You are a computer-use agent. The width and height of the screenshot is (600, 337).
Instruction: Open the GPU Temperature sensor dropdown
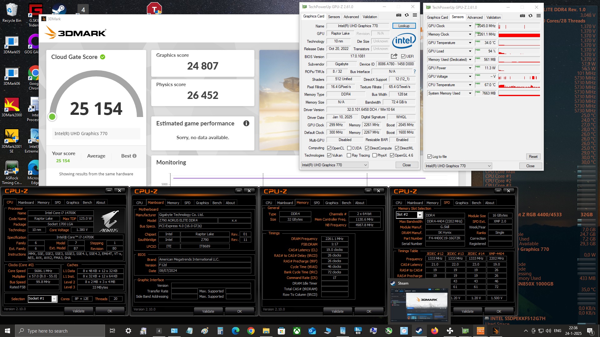(470, 43)
